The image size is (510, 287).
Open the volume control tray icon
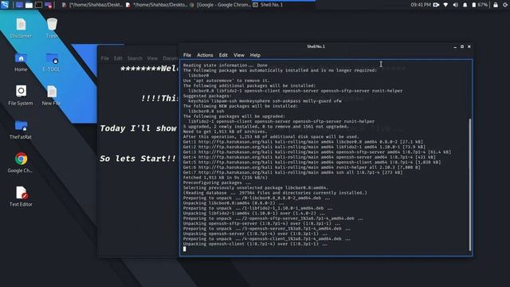[x=456, y=5]
